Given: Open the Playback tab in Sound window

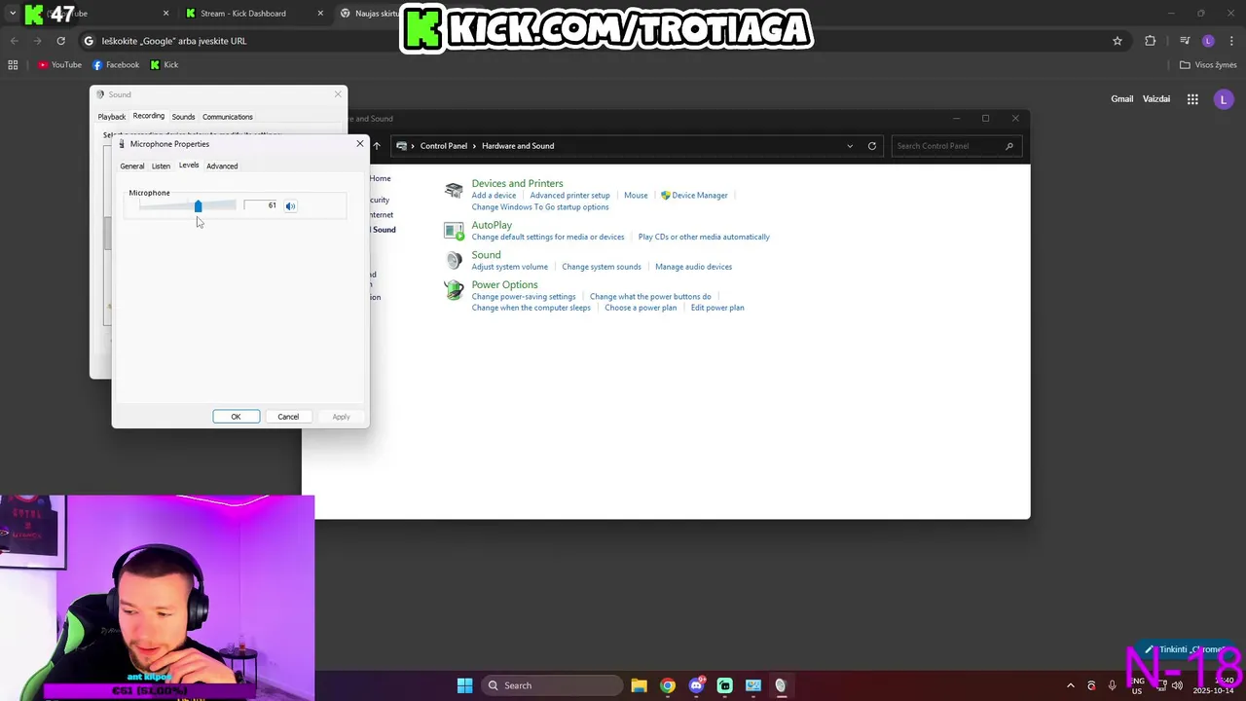Looking at the screenshot, I should (112, 117).
